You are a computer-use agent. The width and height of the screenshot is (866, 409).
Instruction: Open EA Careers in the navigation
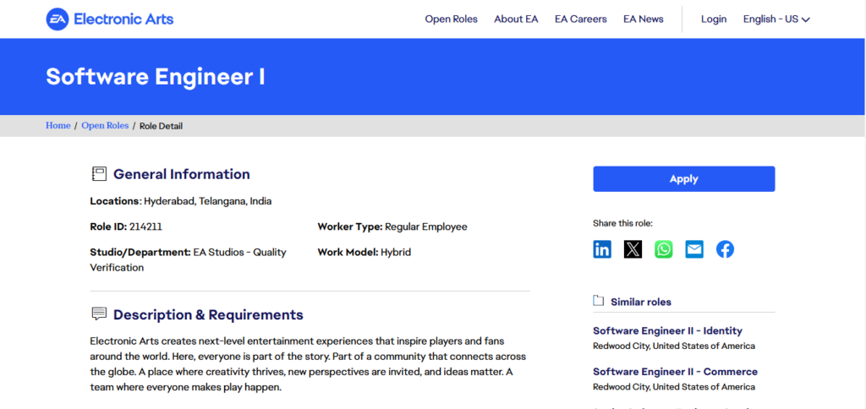580,19
